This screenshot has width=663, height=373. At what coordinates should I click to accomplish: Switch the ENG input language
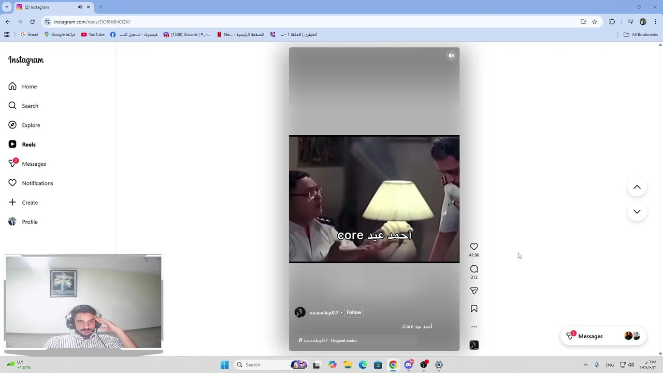click(x=610, y=365)
